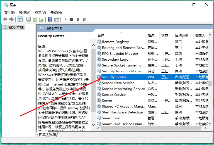The image size is (214, 145).
Task: Click the gear icon beside RPC Endpoint Mapper
Action: click(99, 53)
